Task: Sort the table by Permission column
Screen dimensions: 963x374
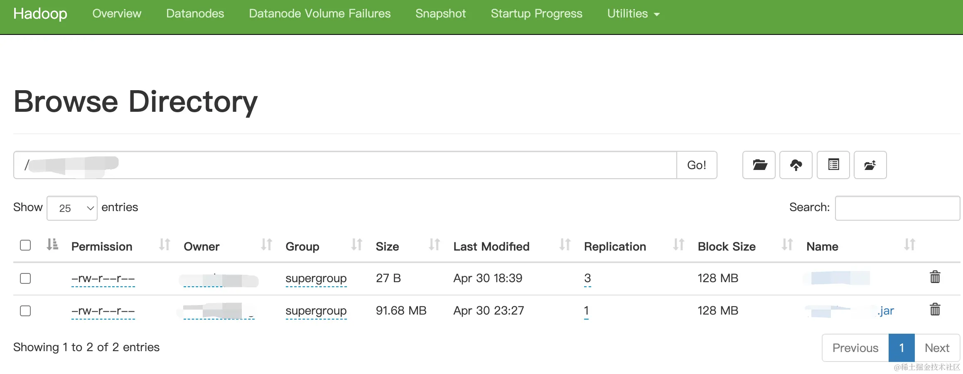Action: coord(102,246)
